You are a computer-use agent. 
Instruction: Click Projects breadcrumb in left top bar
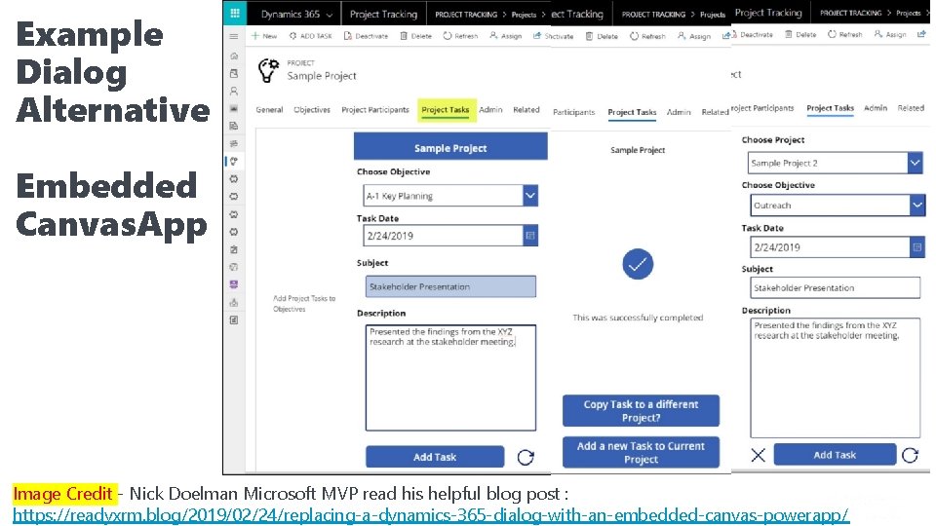point(524,15)
